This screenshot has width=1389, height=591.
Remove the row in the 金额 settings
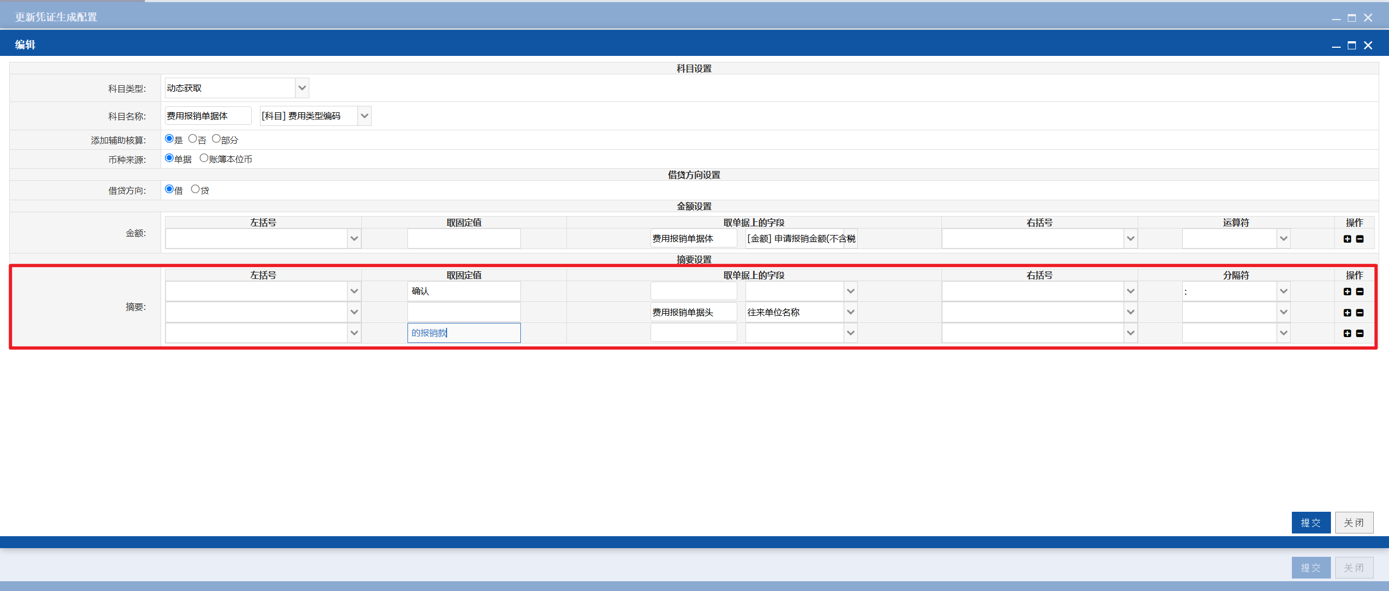point(1360,239)
